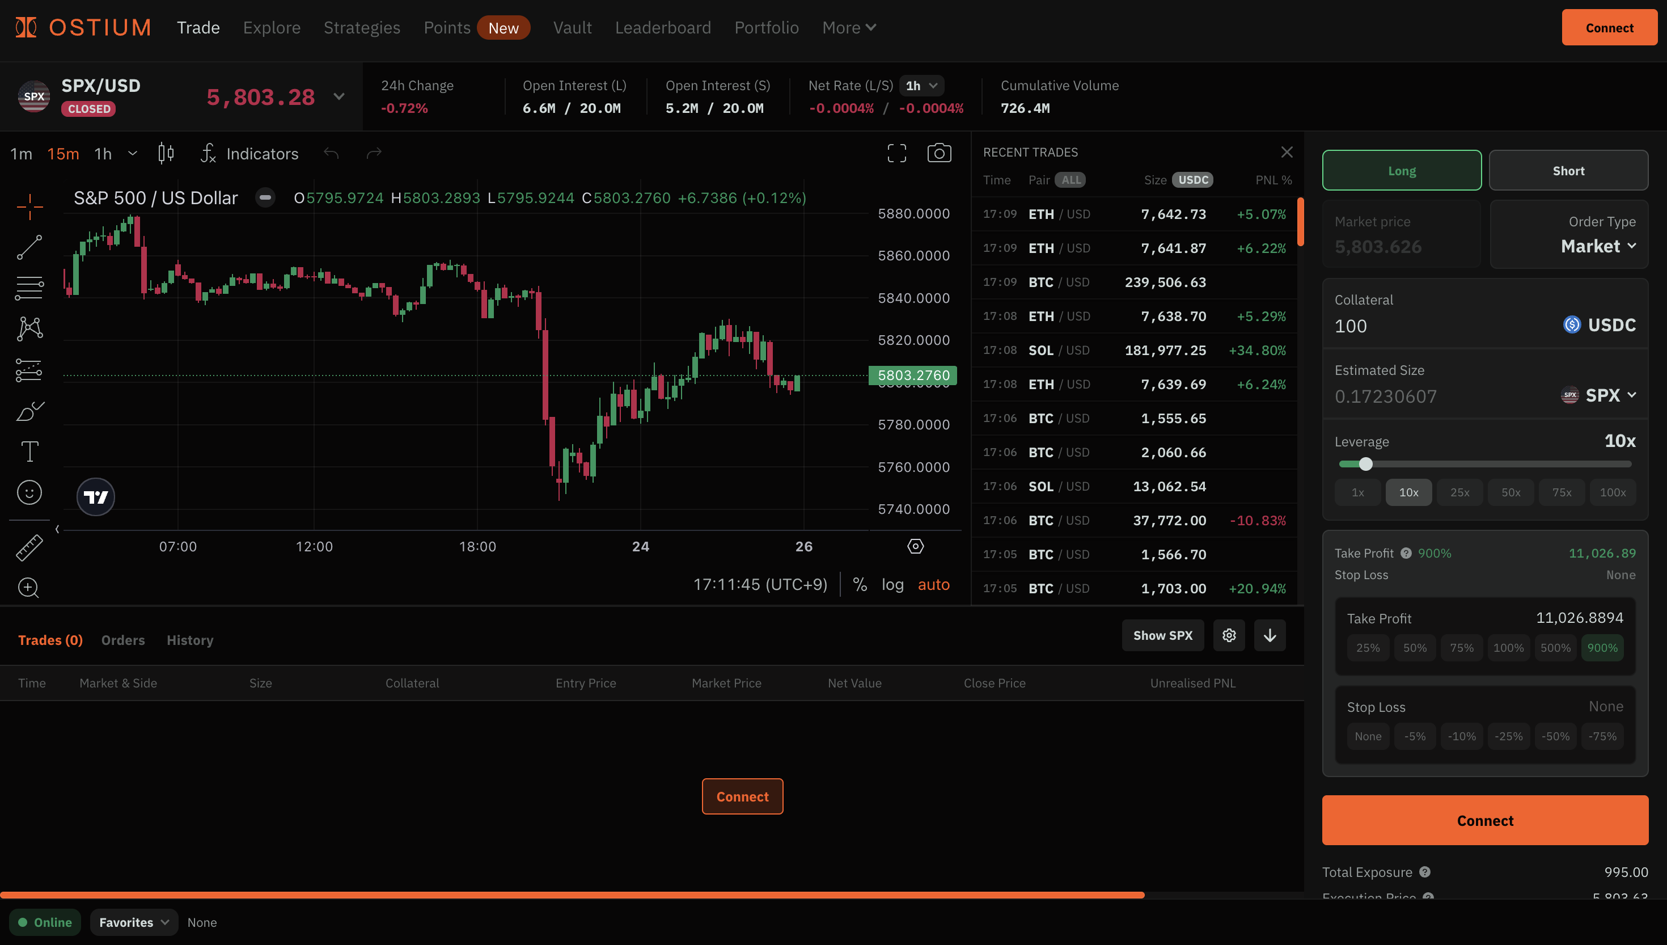Open the forecasting and measurement tools
This screenshot has height=945, width=1667.
pos(29,370)
